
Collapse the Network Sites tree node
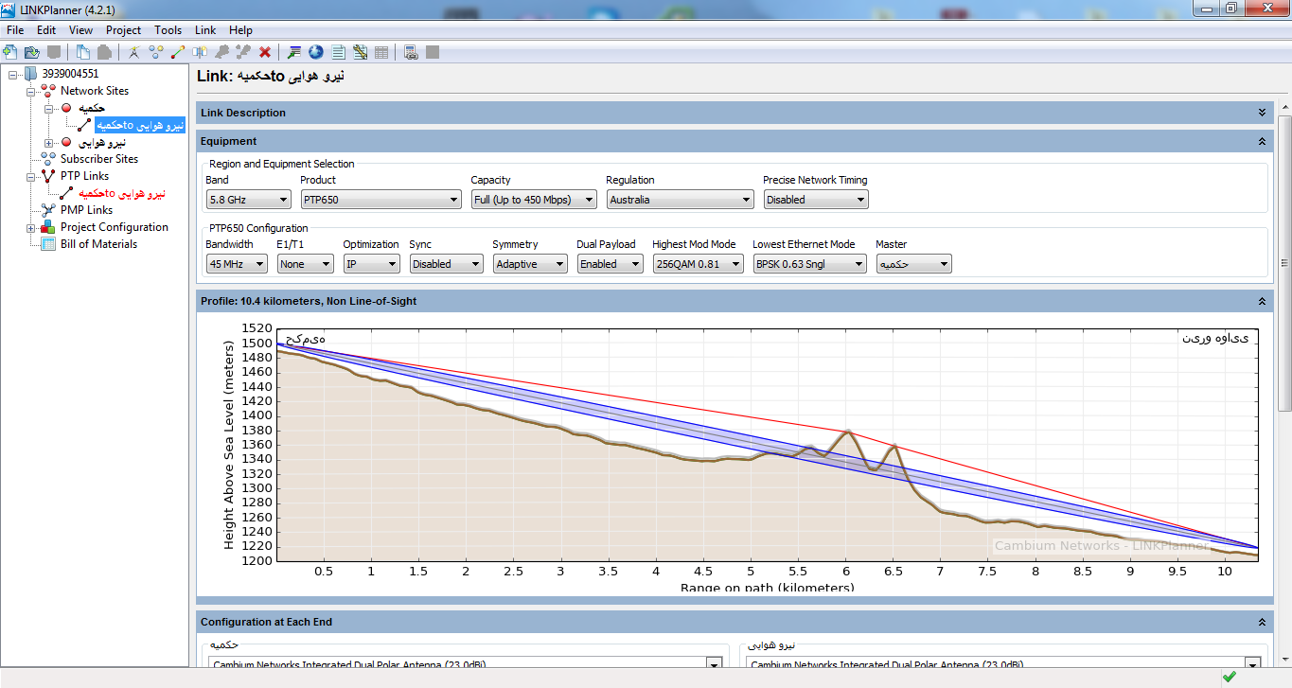pos(31,92)
